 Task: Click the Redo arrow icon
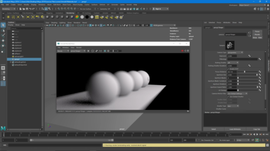tap(33, 9)
